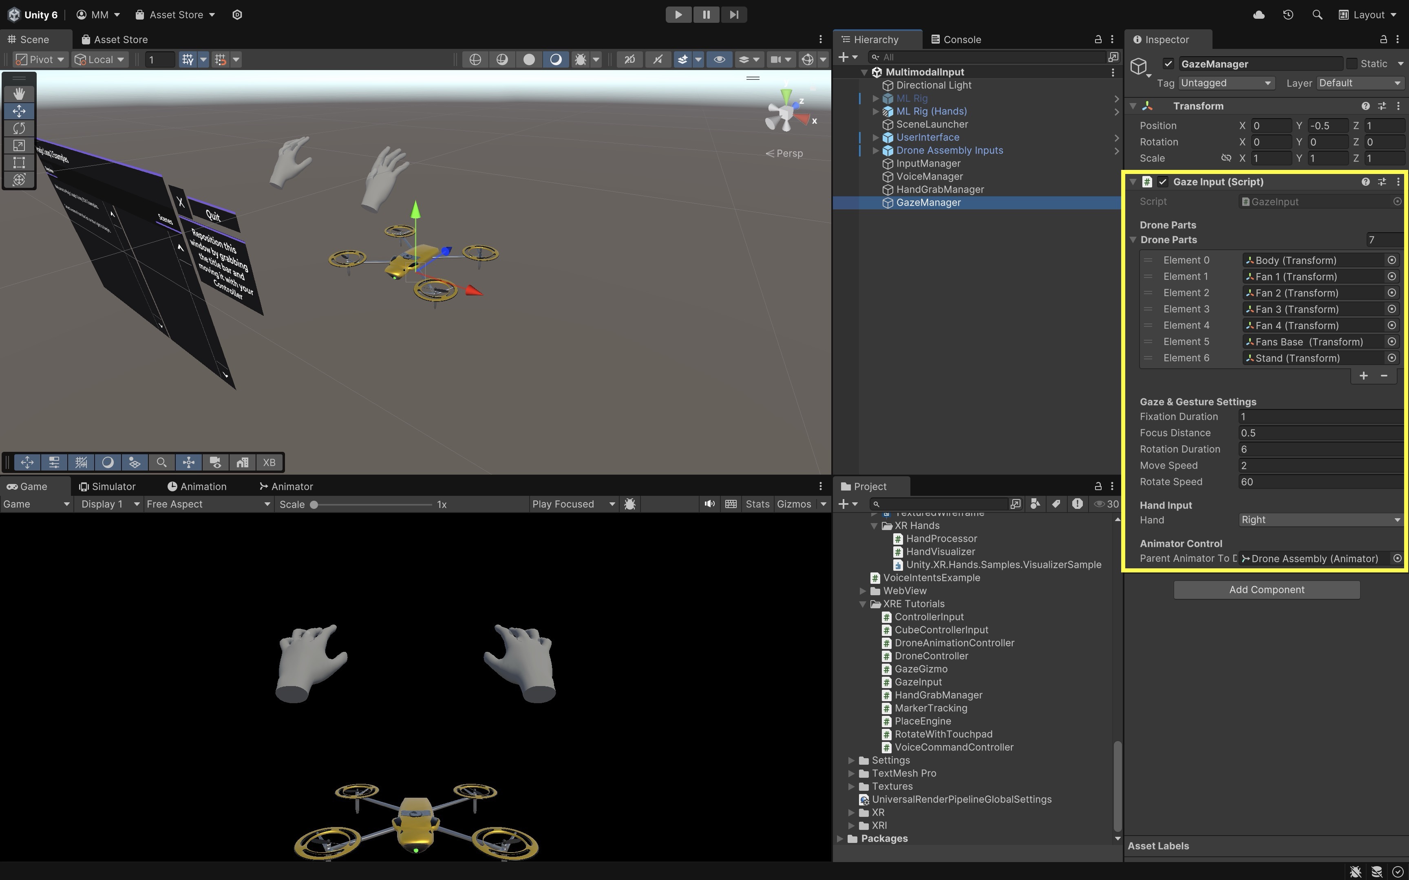Open the Layer dropdown showing Default
The height and width of the screenshot is (880, 1409).
1359,83
